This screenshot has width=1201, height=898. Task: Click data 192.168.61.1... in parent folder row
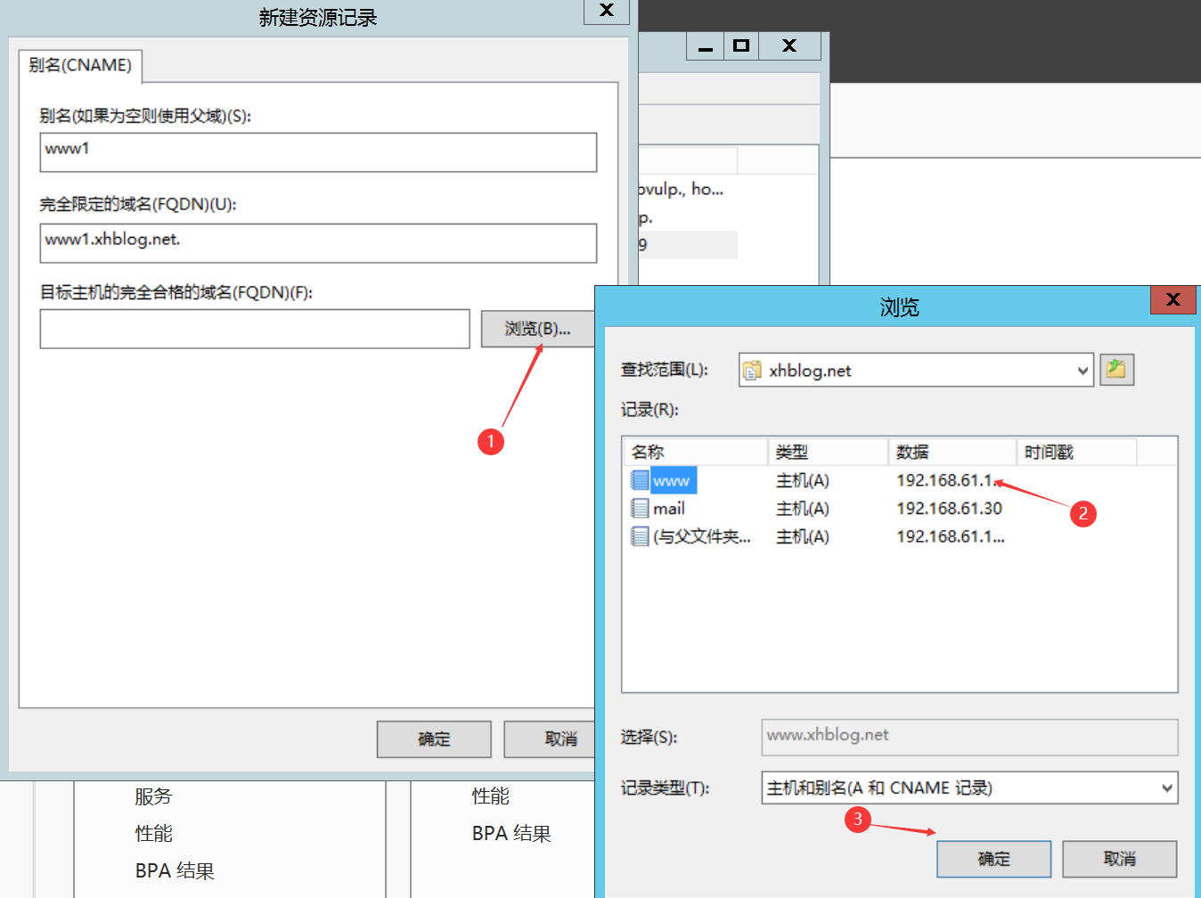click(951, 536)
